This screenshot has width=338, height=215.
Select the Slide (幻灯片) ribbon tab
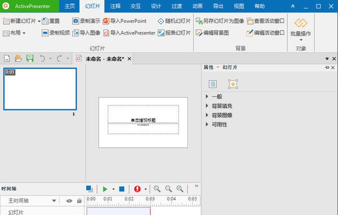click(x=93, y=6)
